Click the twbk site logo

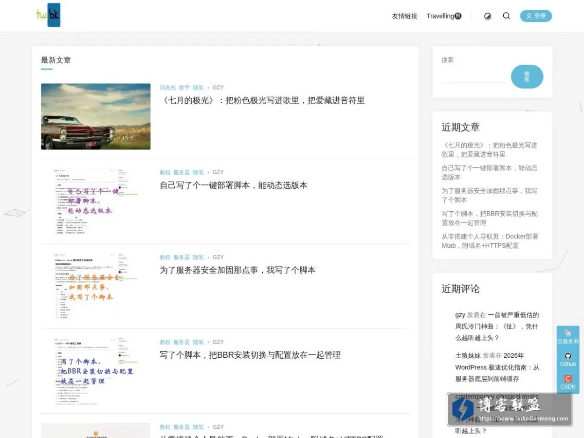coord(48,15)
